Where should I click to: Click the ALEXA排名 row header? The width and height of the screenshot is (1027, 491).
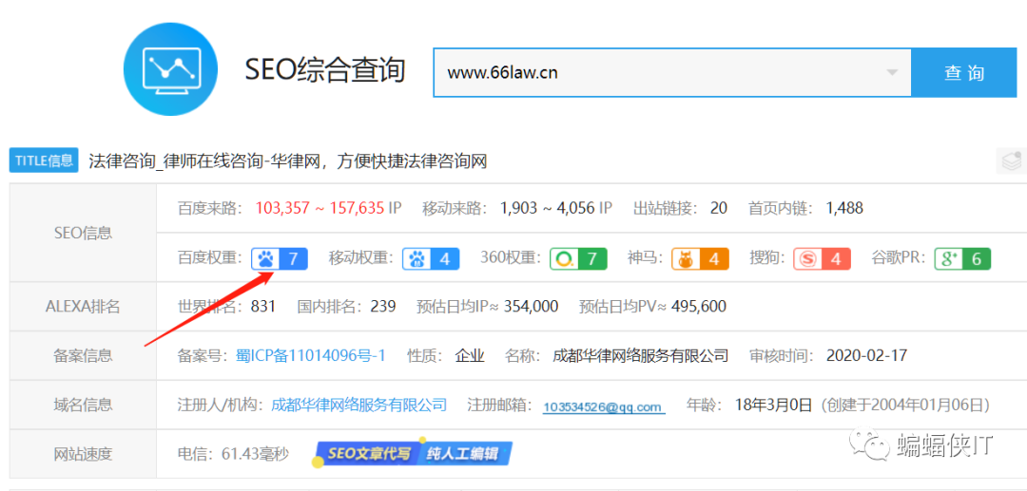[x=83, y=307]
